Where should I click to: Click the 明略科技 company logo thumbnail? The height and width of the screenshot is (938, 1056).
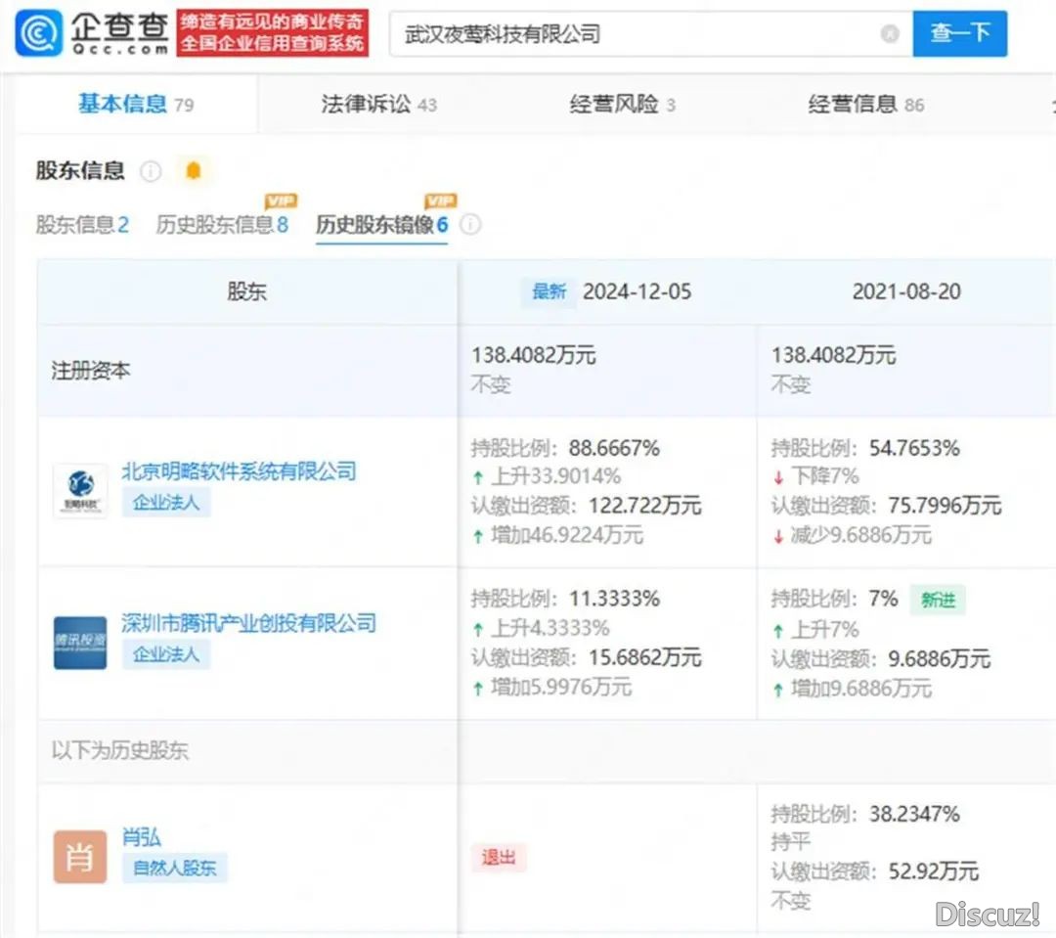(80, 491)
